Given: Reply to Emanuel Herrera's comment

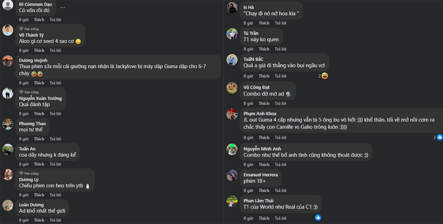Looking at the screenshot, I should [x=280, y=190].
